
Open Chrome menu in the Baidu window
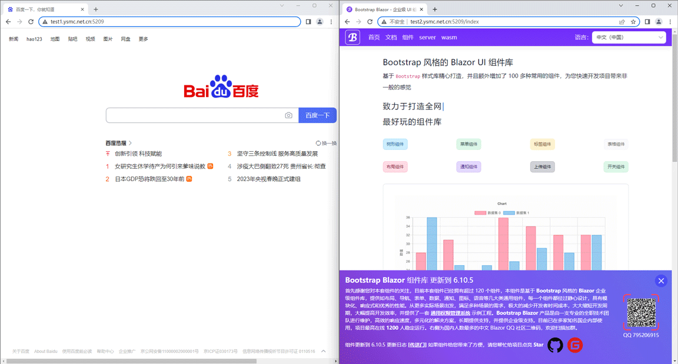(331, 22)
